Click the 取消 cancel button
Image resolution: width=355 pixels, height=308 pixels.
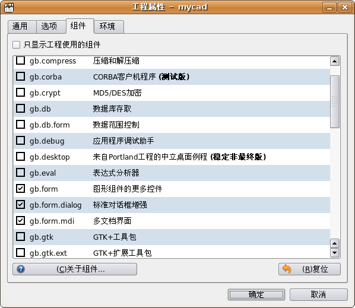pos(318,294)
